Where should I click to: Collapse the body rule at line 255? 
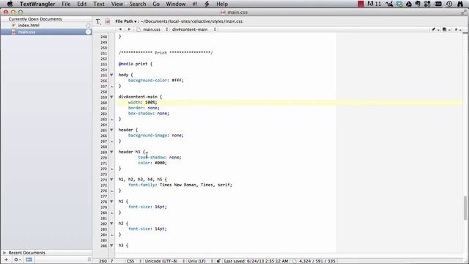[111, 75]
